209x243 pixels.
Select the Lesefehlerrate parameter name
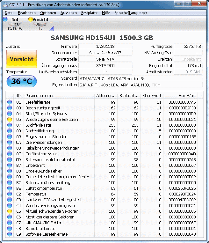pyautogui.click(x=38, y=102)
